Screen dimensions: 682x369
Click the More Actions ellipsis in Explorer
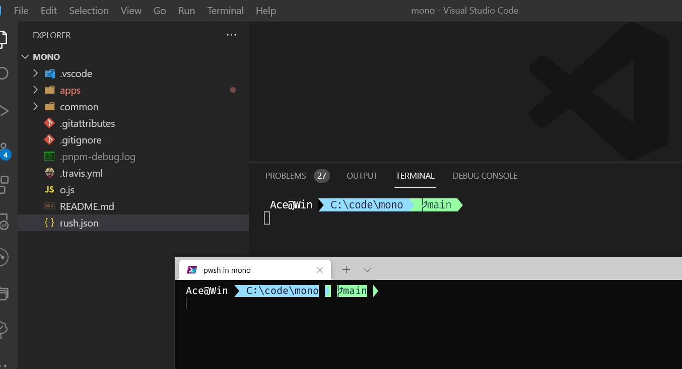click(231, 35)
